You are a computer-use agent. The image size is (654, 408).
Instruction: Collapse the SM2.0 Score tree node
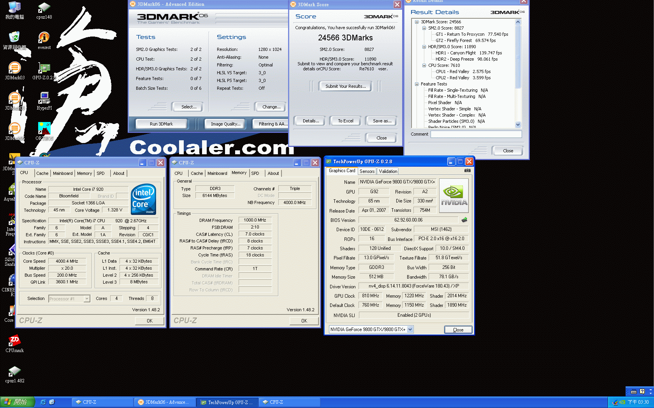coord(424,28)
